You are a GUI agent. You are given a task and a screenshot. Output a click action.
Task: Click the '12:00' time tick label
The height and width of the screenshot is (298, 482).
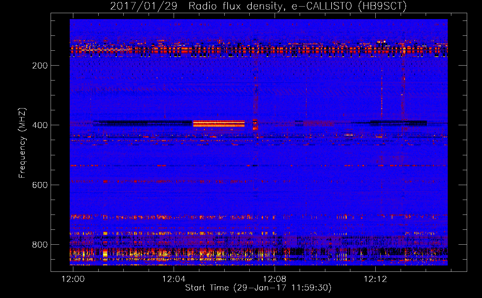click(73, 279)
